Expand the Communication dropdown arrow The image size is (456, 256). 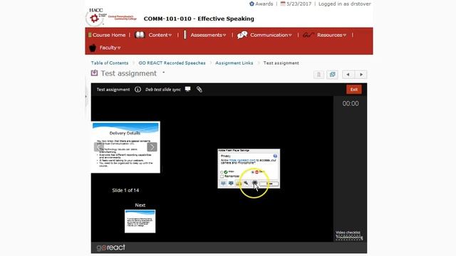click(290, 36)
